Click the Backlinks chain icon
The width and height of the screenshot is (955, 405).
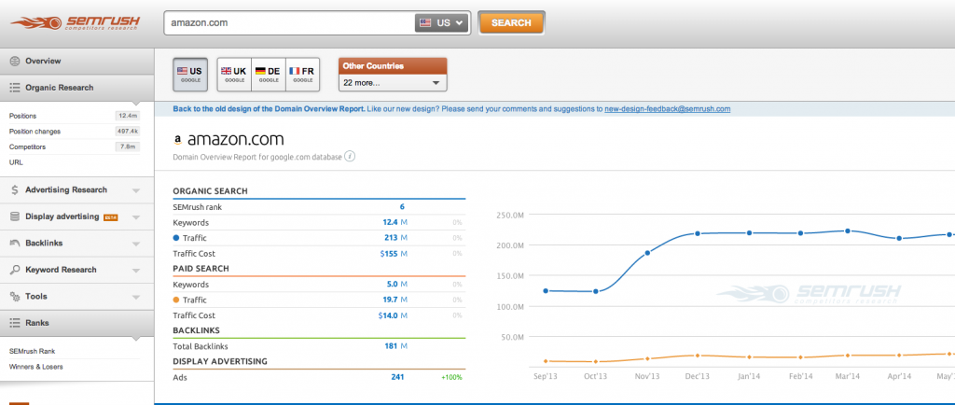point(15,243)
